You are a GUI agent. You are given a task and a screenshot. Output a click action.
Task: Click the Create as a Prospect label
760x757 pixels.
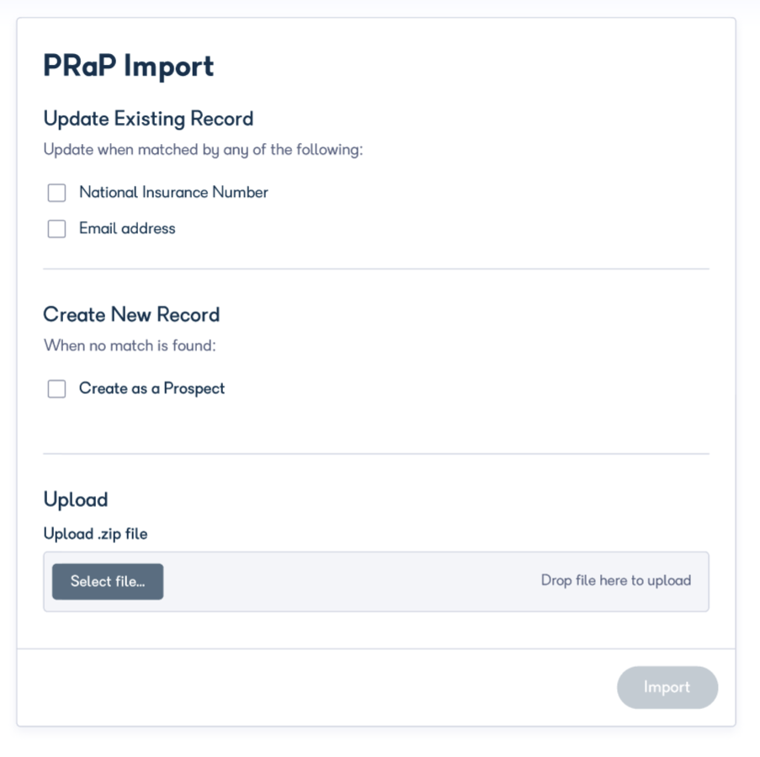coord(151,388)
